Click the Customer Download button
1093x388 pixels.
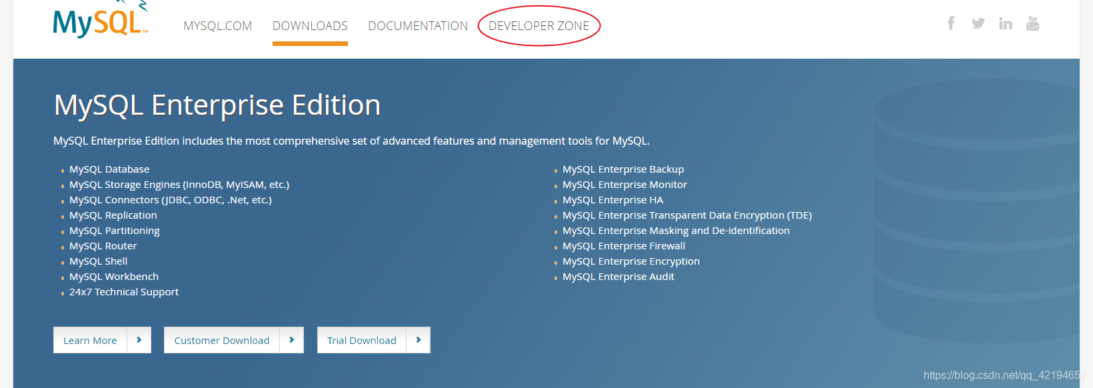234,340
